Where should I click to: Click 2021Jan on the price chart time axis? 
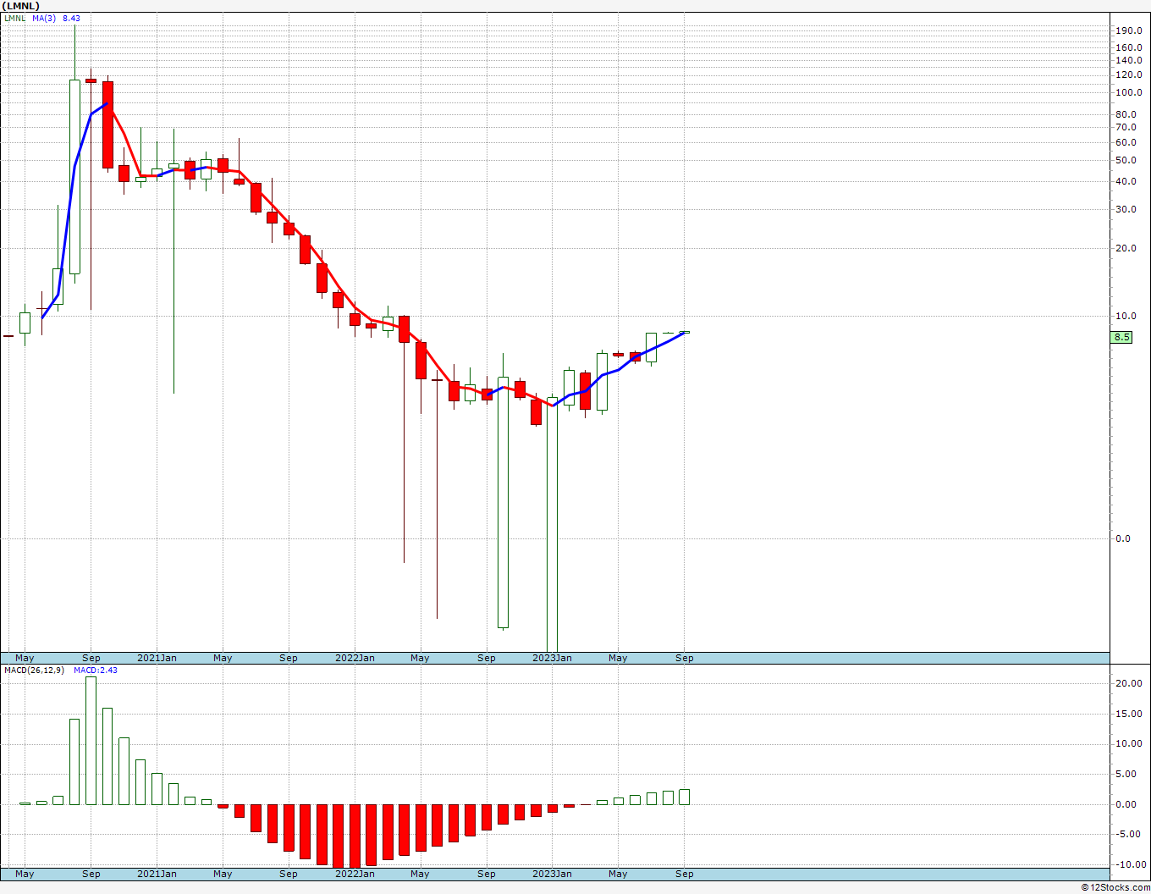[x=157, y=658]
